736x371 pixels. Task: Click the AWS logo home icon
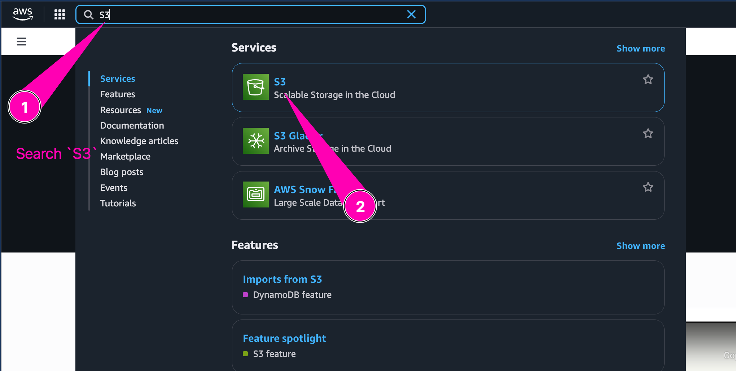(x=23, y=14)
